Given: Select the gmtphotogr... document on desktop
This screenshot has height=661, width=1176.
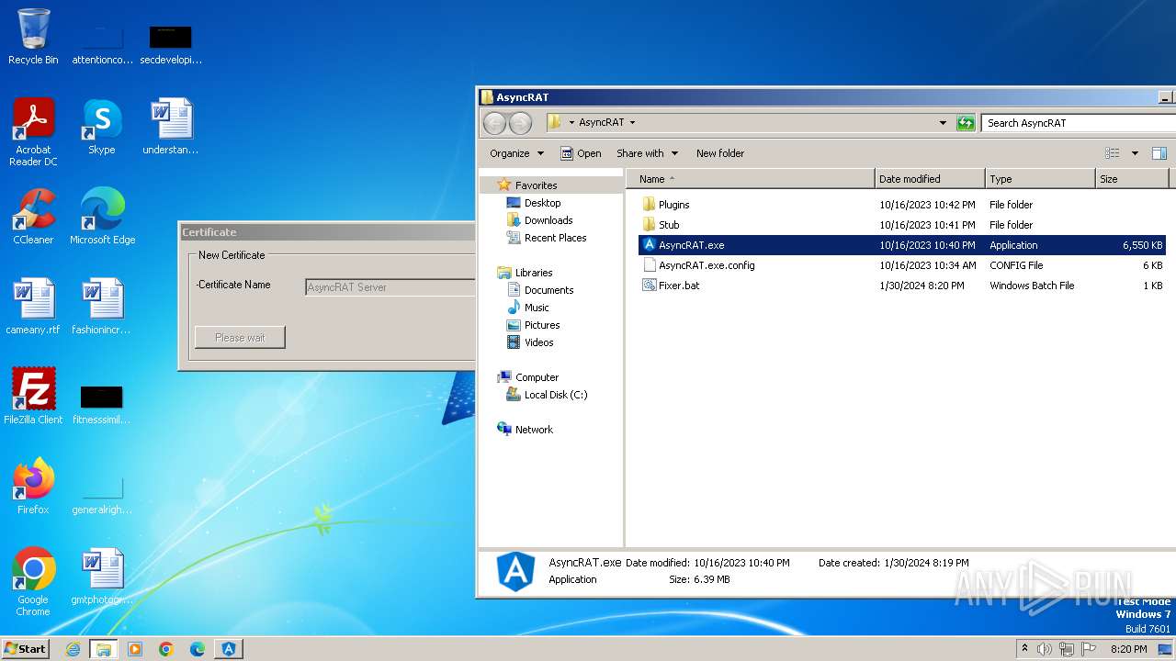Looking at the screenshot, I should [102, 577].
